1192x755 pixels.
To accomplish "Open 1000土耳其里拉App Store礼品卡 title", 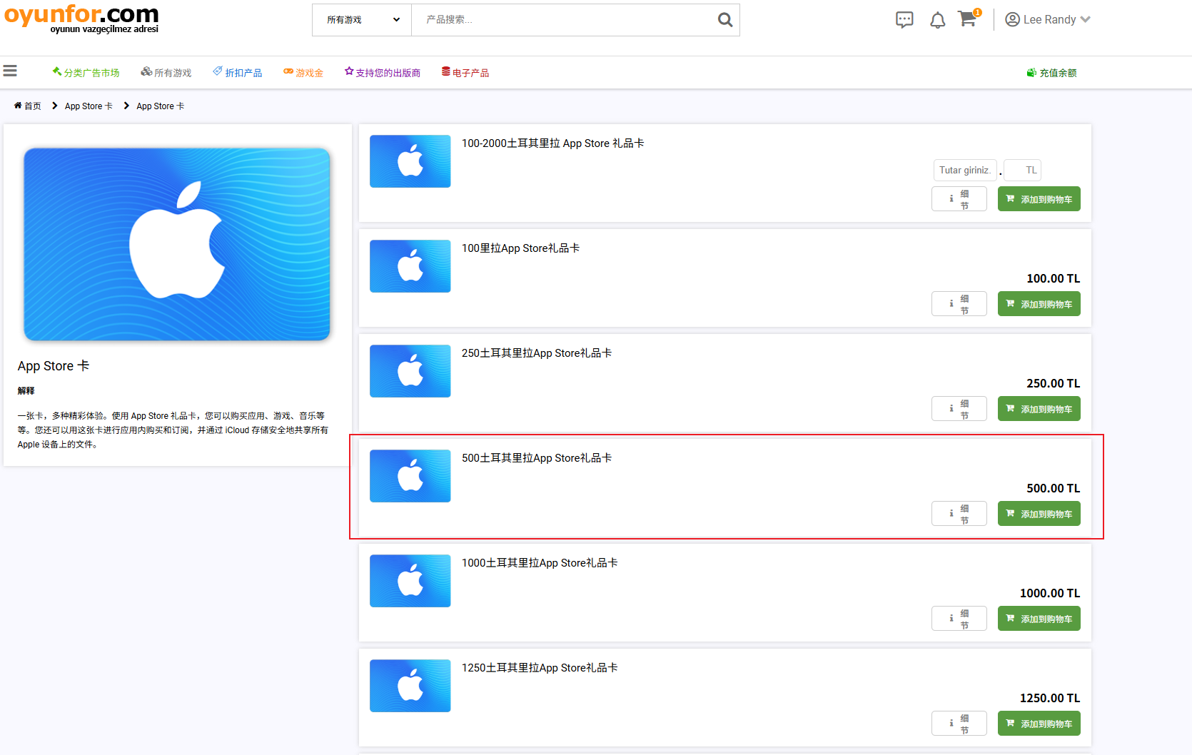I will pyautogui.click(x=540, y=563).
